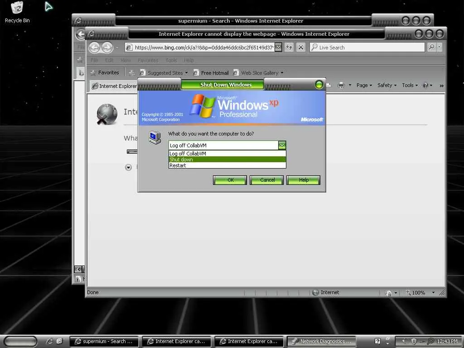Show more command bar items chevron

tap(441, 86)
